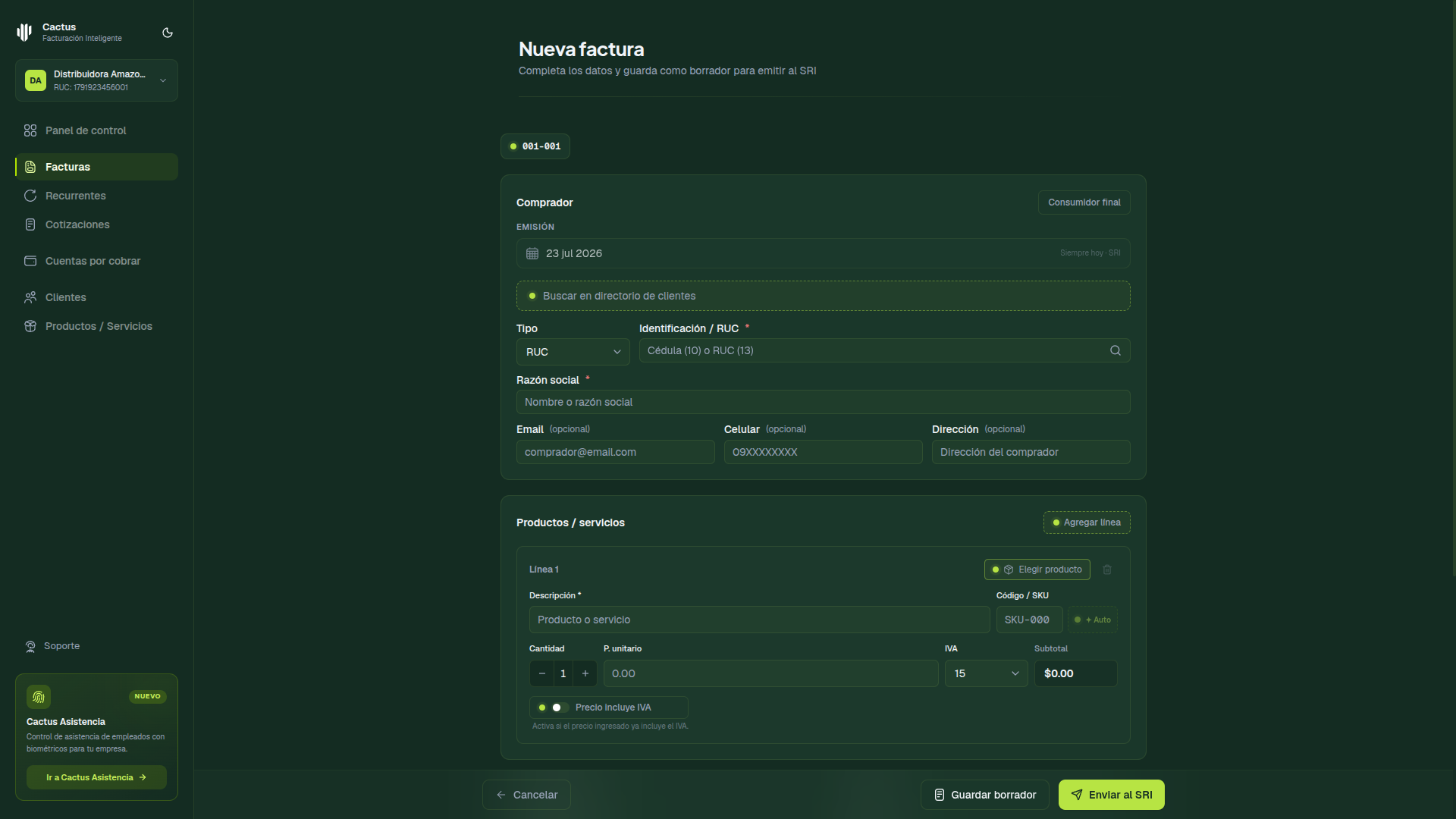Click the 001-001 emission point chip

pyautogui.click(x=535, y=146)
